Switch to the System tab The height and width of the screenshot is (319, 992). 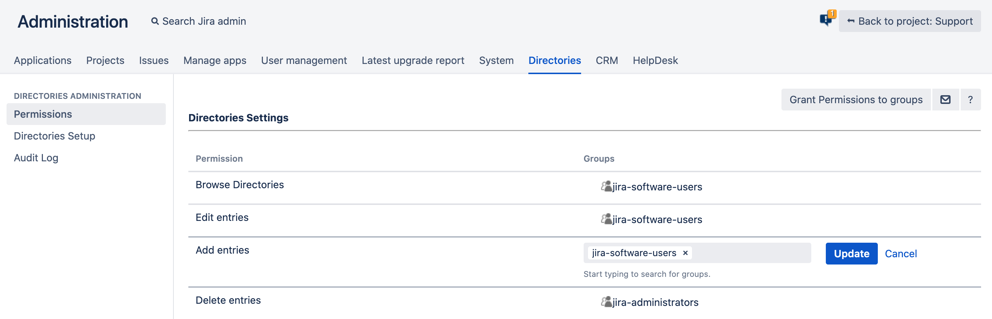[x=496, y=60]
